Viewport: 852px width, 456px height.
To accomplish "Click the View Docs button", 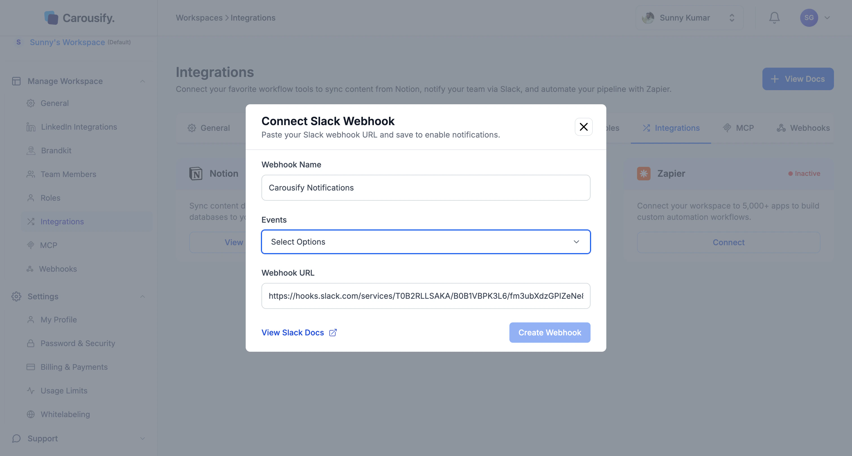I will click(798, 79).
